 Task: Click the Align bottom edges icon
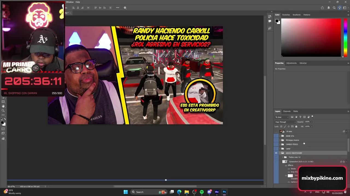104,8
